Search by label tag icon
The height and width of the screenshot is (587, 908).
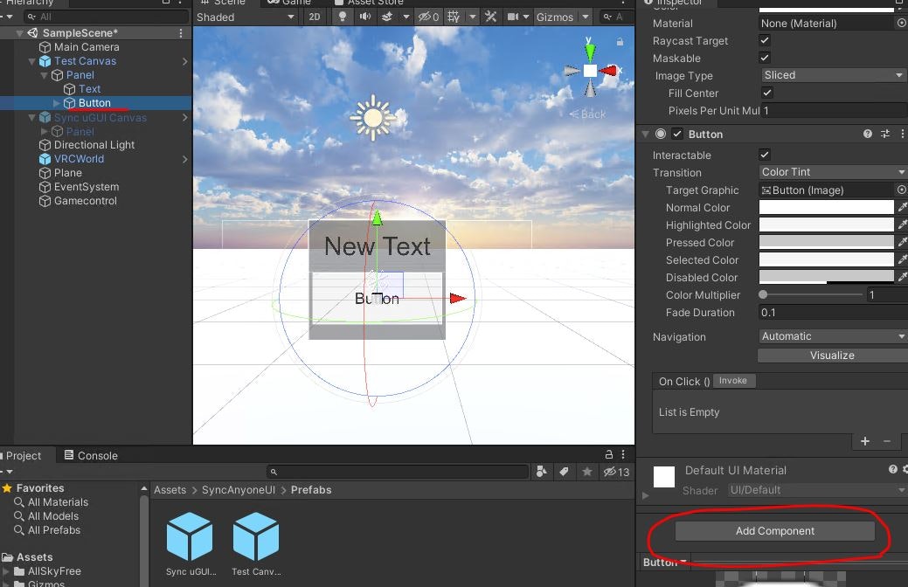[564, 472]
